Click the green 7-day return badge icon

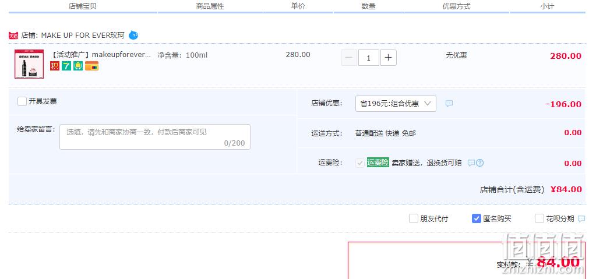click(66, 66)
